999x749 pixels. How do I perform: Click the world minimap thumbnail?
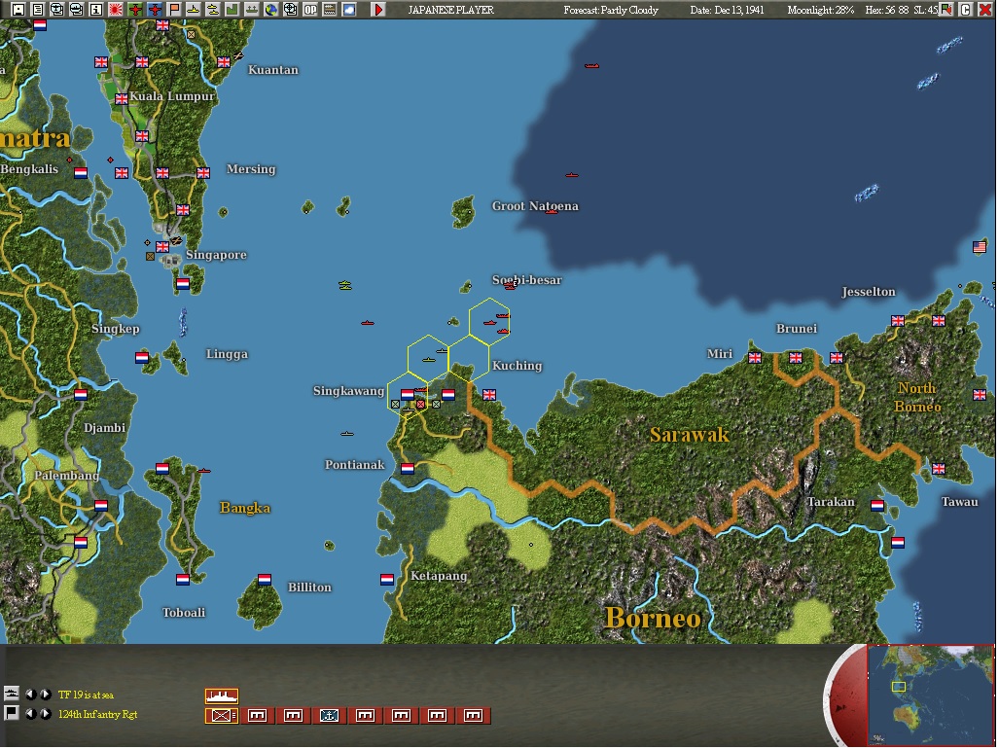coord(930,695)
